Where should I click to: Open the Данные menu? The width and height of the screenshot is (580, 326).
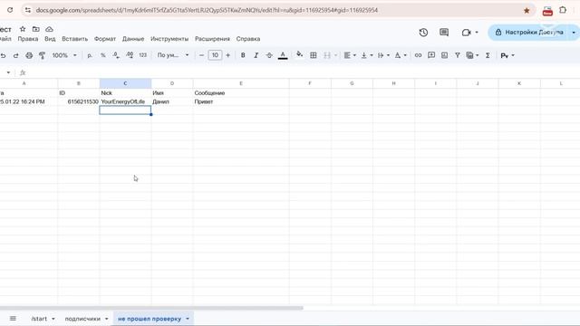[133, 39]
